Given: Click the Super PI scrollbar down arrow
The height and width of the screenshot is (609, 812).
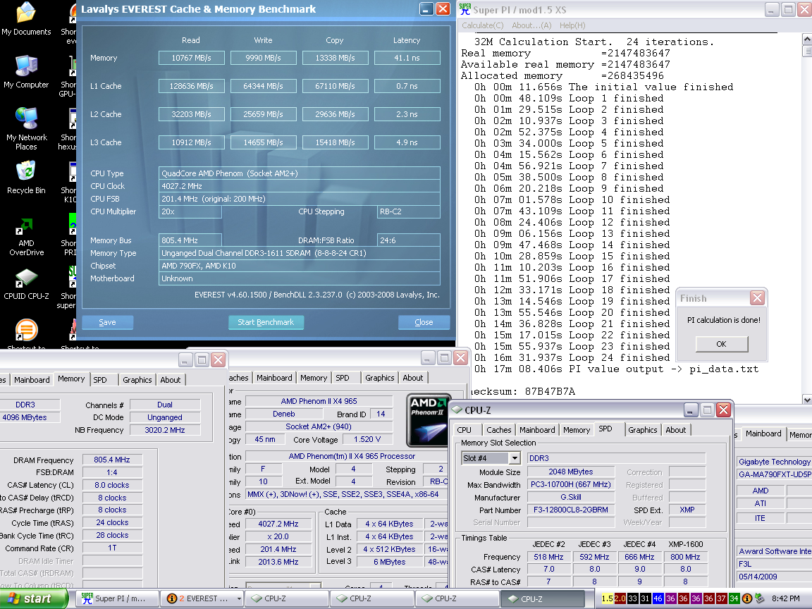Looking at the screenshot, I should pyautogui.click(x=807, y=399).
